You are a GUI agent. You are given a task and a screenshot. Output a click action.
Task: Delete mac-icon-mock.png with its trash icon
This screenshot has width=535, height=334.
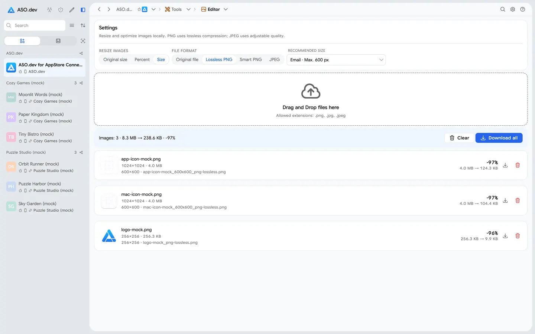tap(518, 200)
